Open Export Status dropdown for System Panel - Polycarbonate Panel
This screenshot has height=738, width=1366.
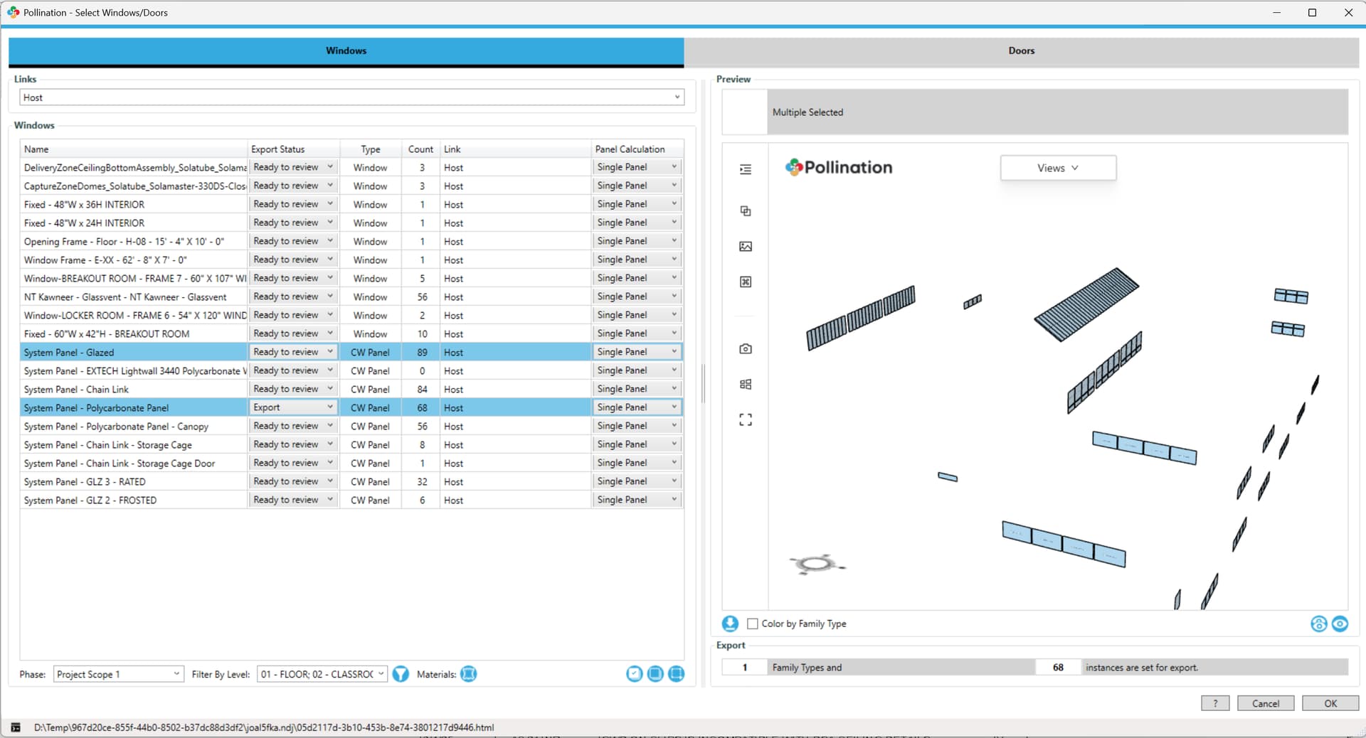click(292, 407)
